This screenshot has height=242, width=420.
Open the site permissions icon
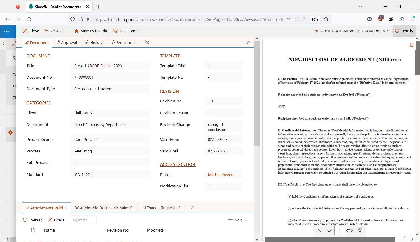click(x=89, y=19)
